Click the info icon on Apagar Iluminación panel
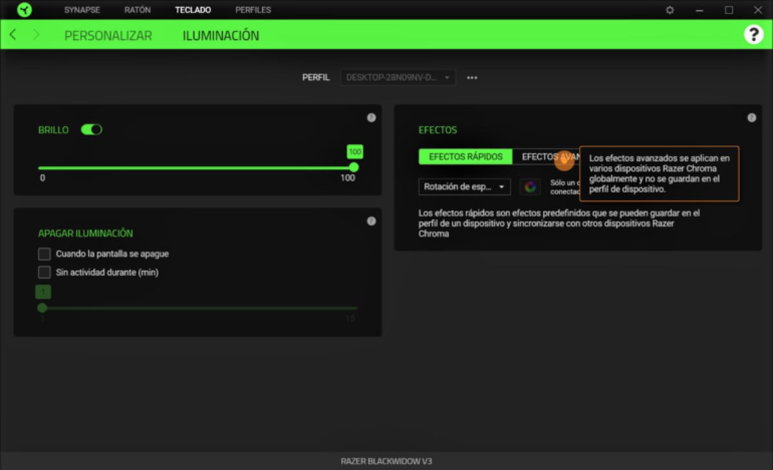 (372, 221)
